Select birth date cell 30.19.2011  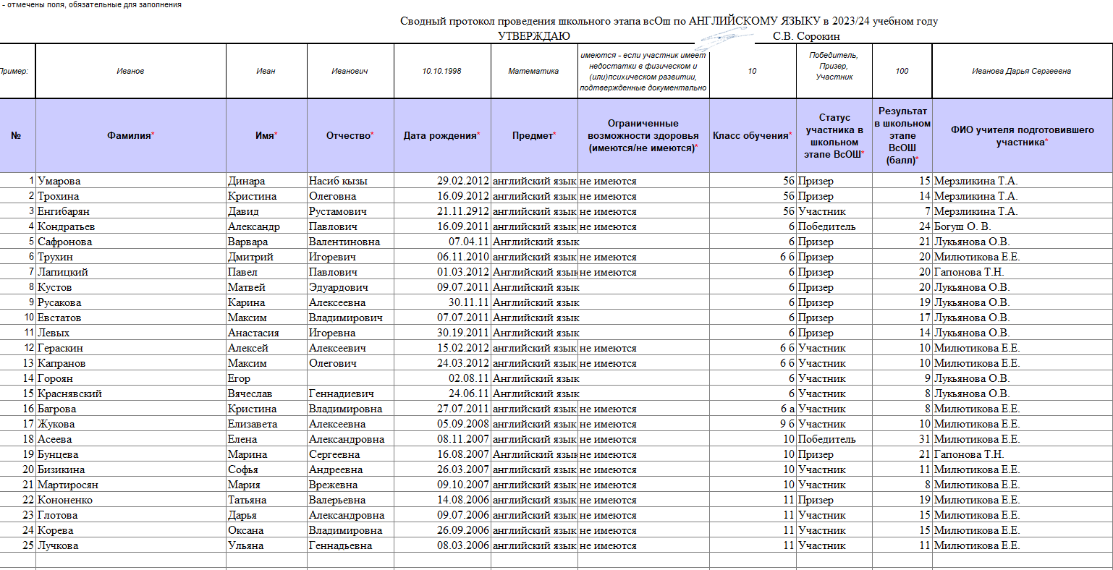coord(442,333)
